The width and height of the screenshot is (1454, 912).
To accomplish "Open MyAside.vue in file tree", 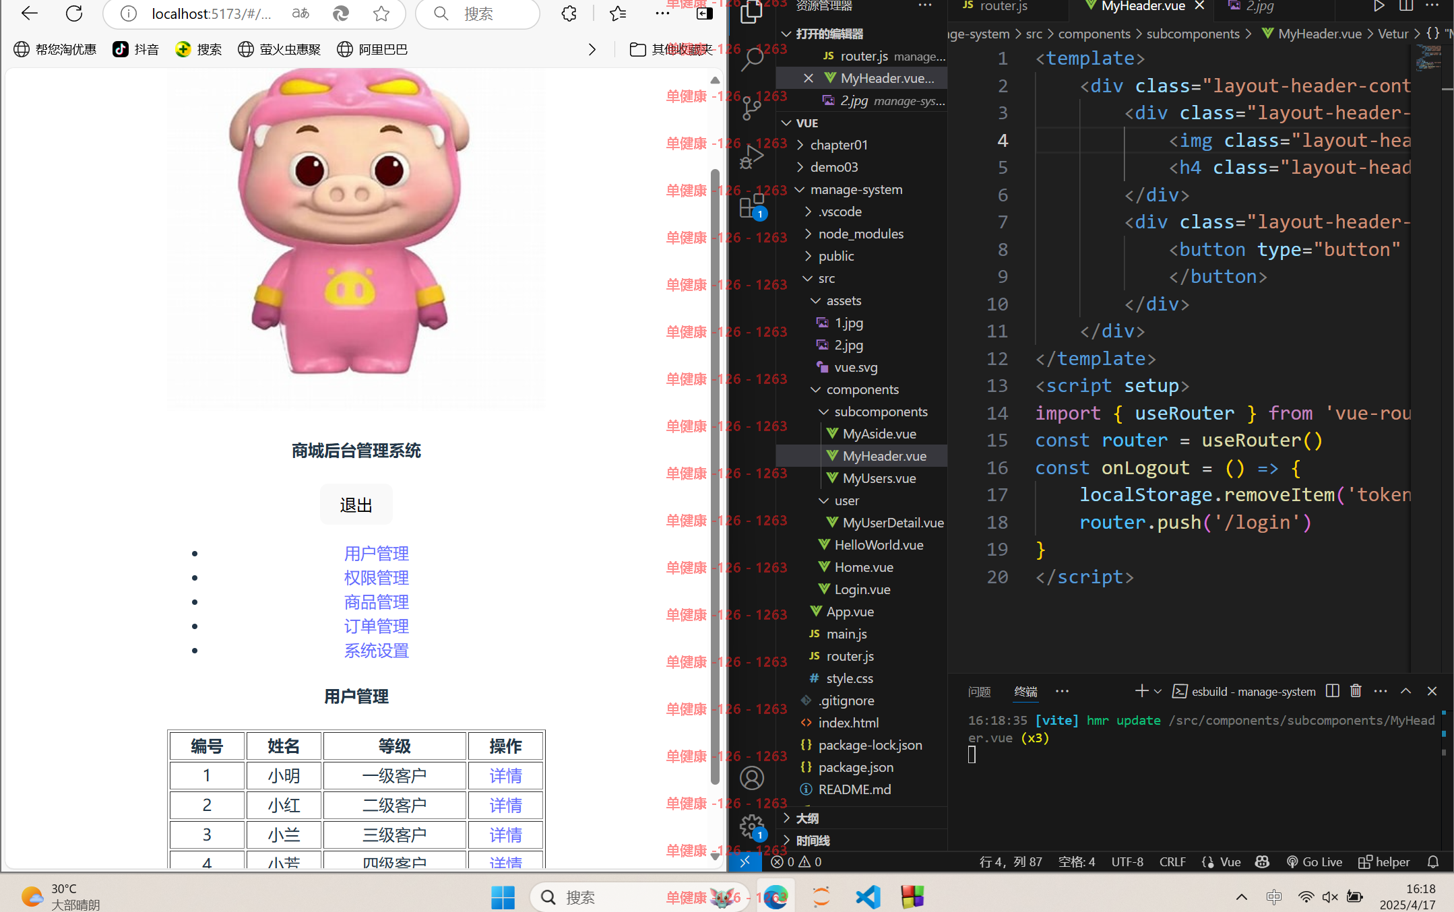I will pos(879,434).
